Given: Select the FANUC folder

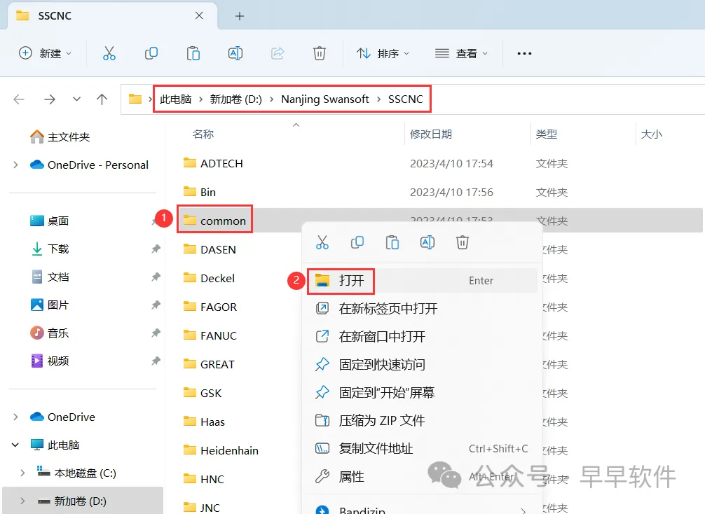Looking at the screenshot, I should pos(210,335).
